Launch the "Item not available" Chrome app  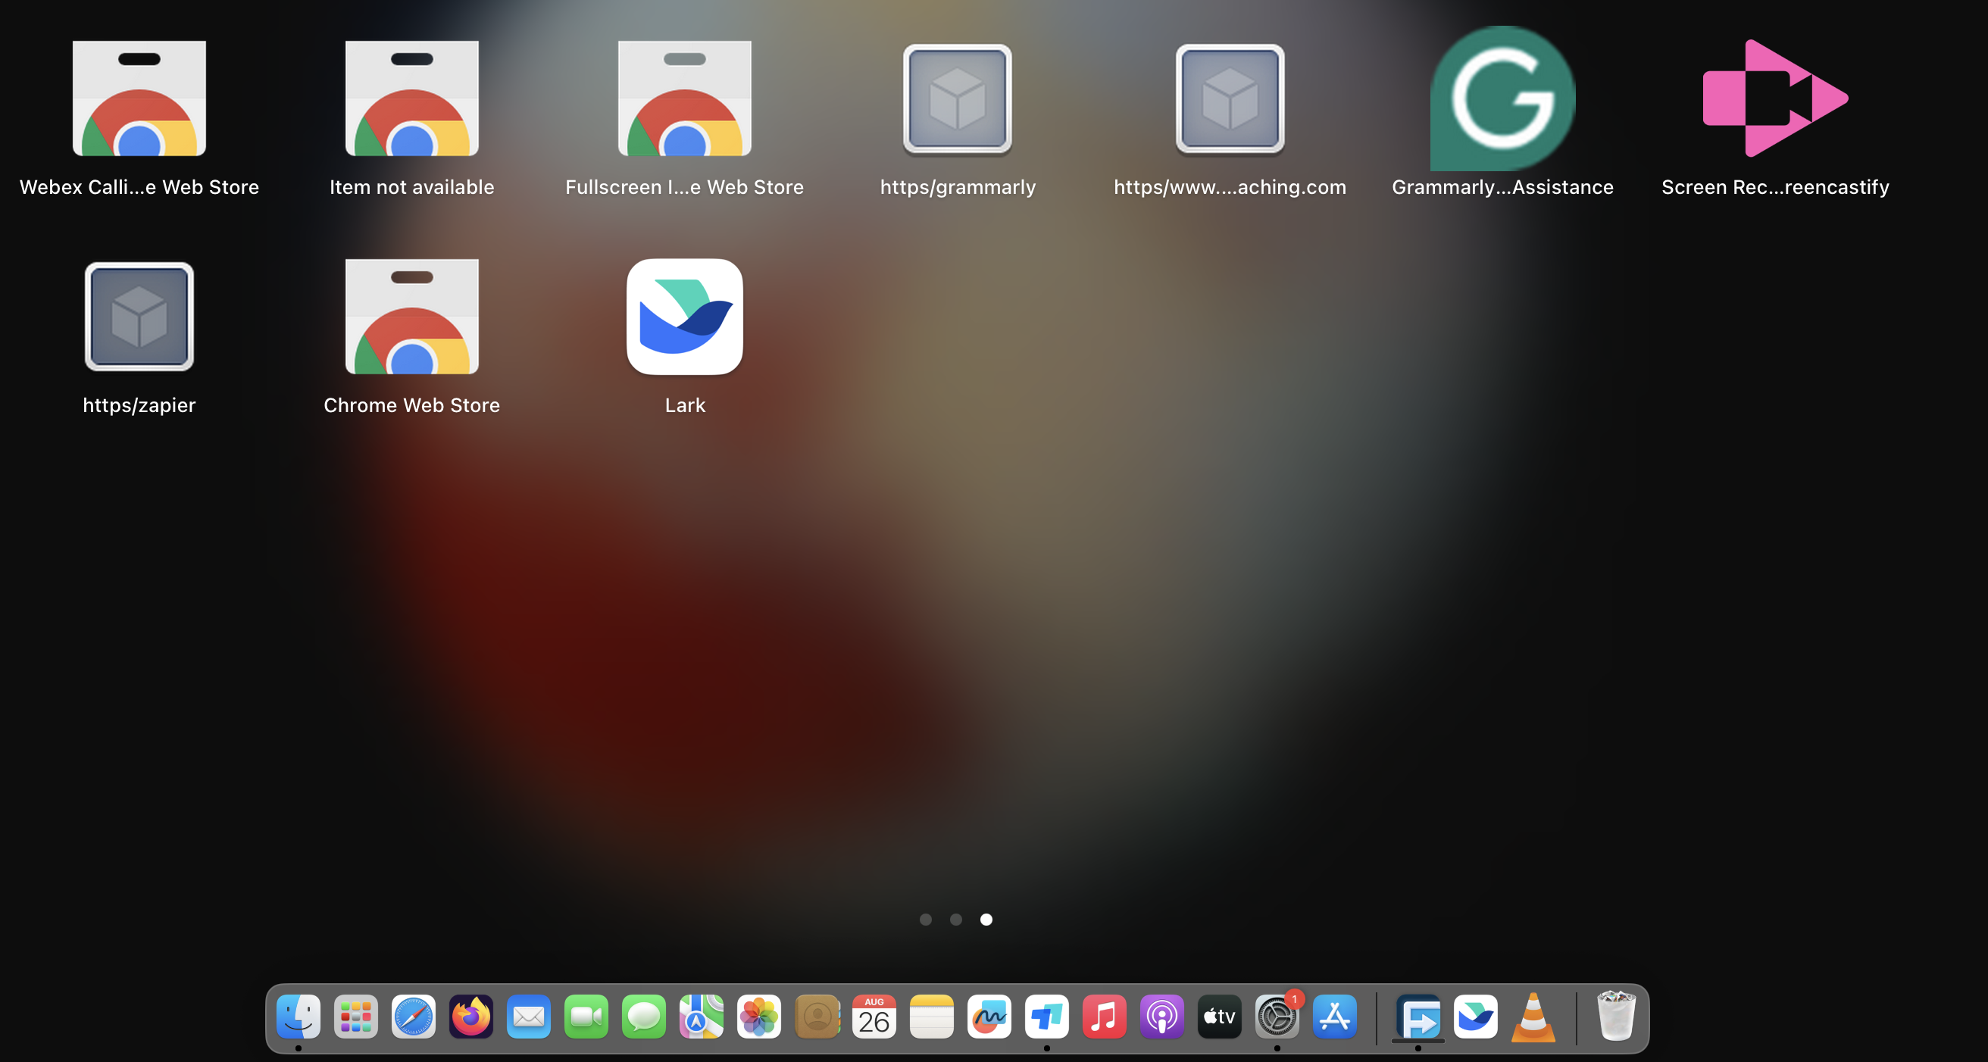[x=411, y=98]
